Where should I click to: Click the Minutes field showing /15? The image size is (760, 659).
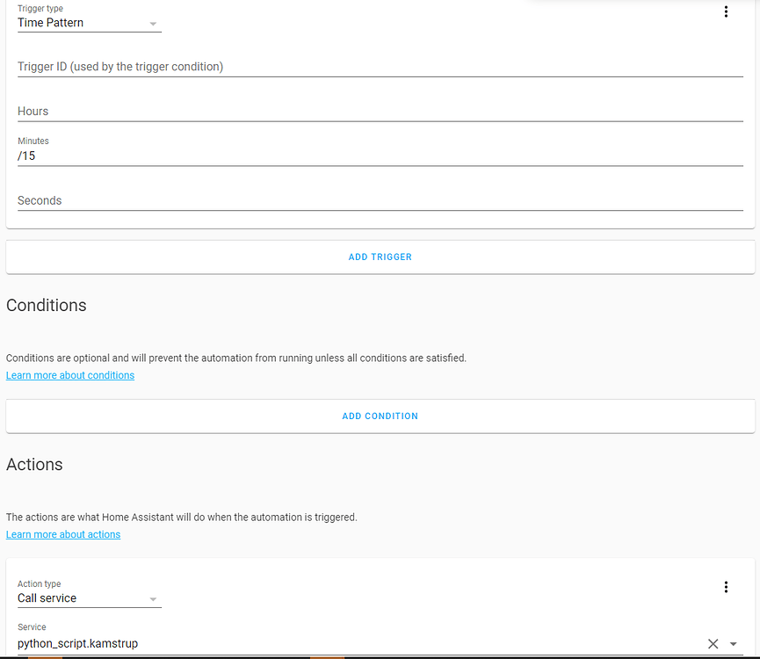pos(380,151)
